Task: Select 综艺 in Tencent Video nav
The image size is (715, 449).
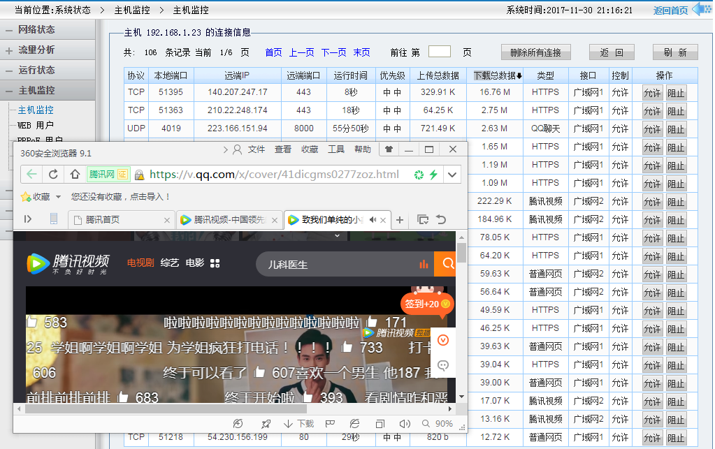Action: tap(170, 263)
